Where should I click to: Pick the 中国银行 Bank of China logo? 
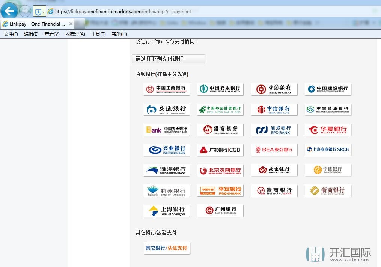[x=274, y=89]
